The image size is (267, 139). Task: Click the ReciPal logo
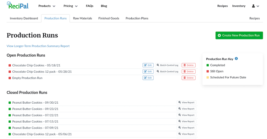[x=17, y=6]
